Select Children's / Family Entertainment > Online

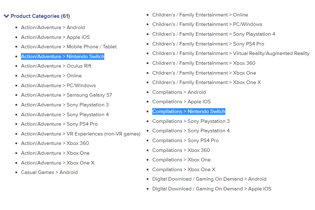[x=200, y=15]
